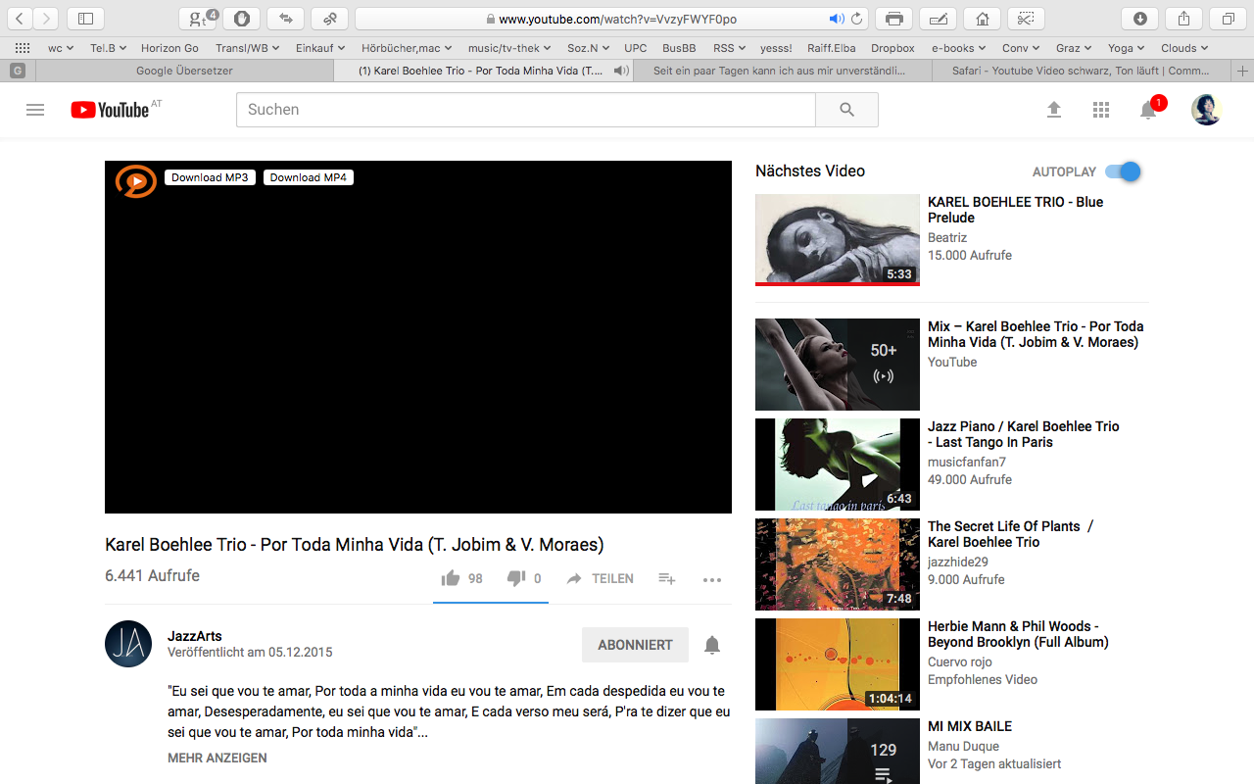Expand the Transl/WB bookmarks folder
The image size is (1254, 784).
[247, 48]
